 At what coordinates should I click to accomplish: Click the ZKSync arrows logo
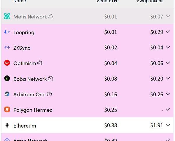point(7,48)
